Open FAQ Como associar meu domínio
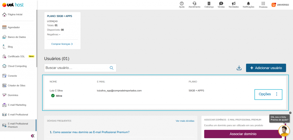Viewport: 293px width, 140px height. coord(90,132)
